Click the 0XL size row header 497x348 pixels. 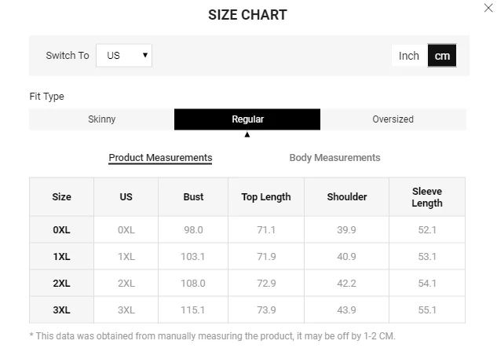[61, 230]
